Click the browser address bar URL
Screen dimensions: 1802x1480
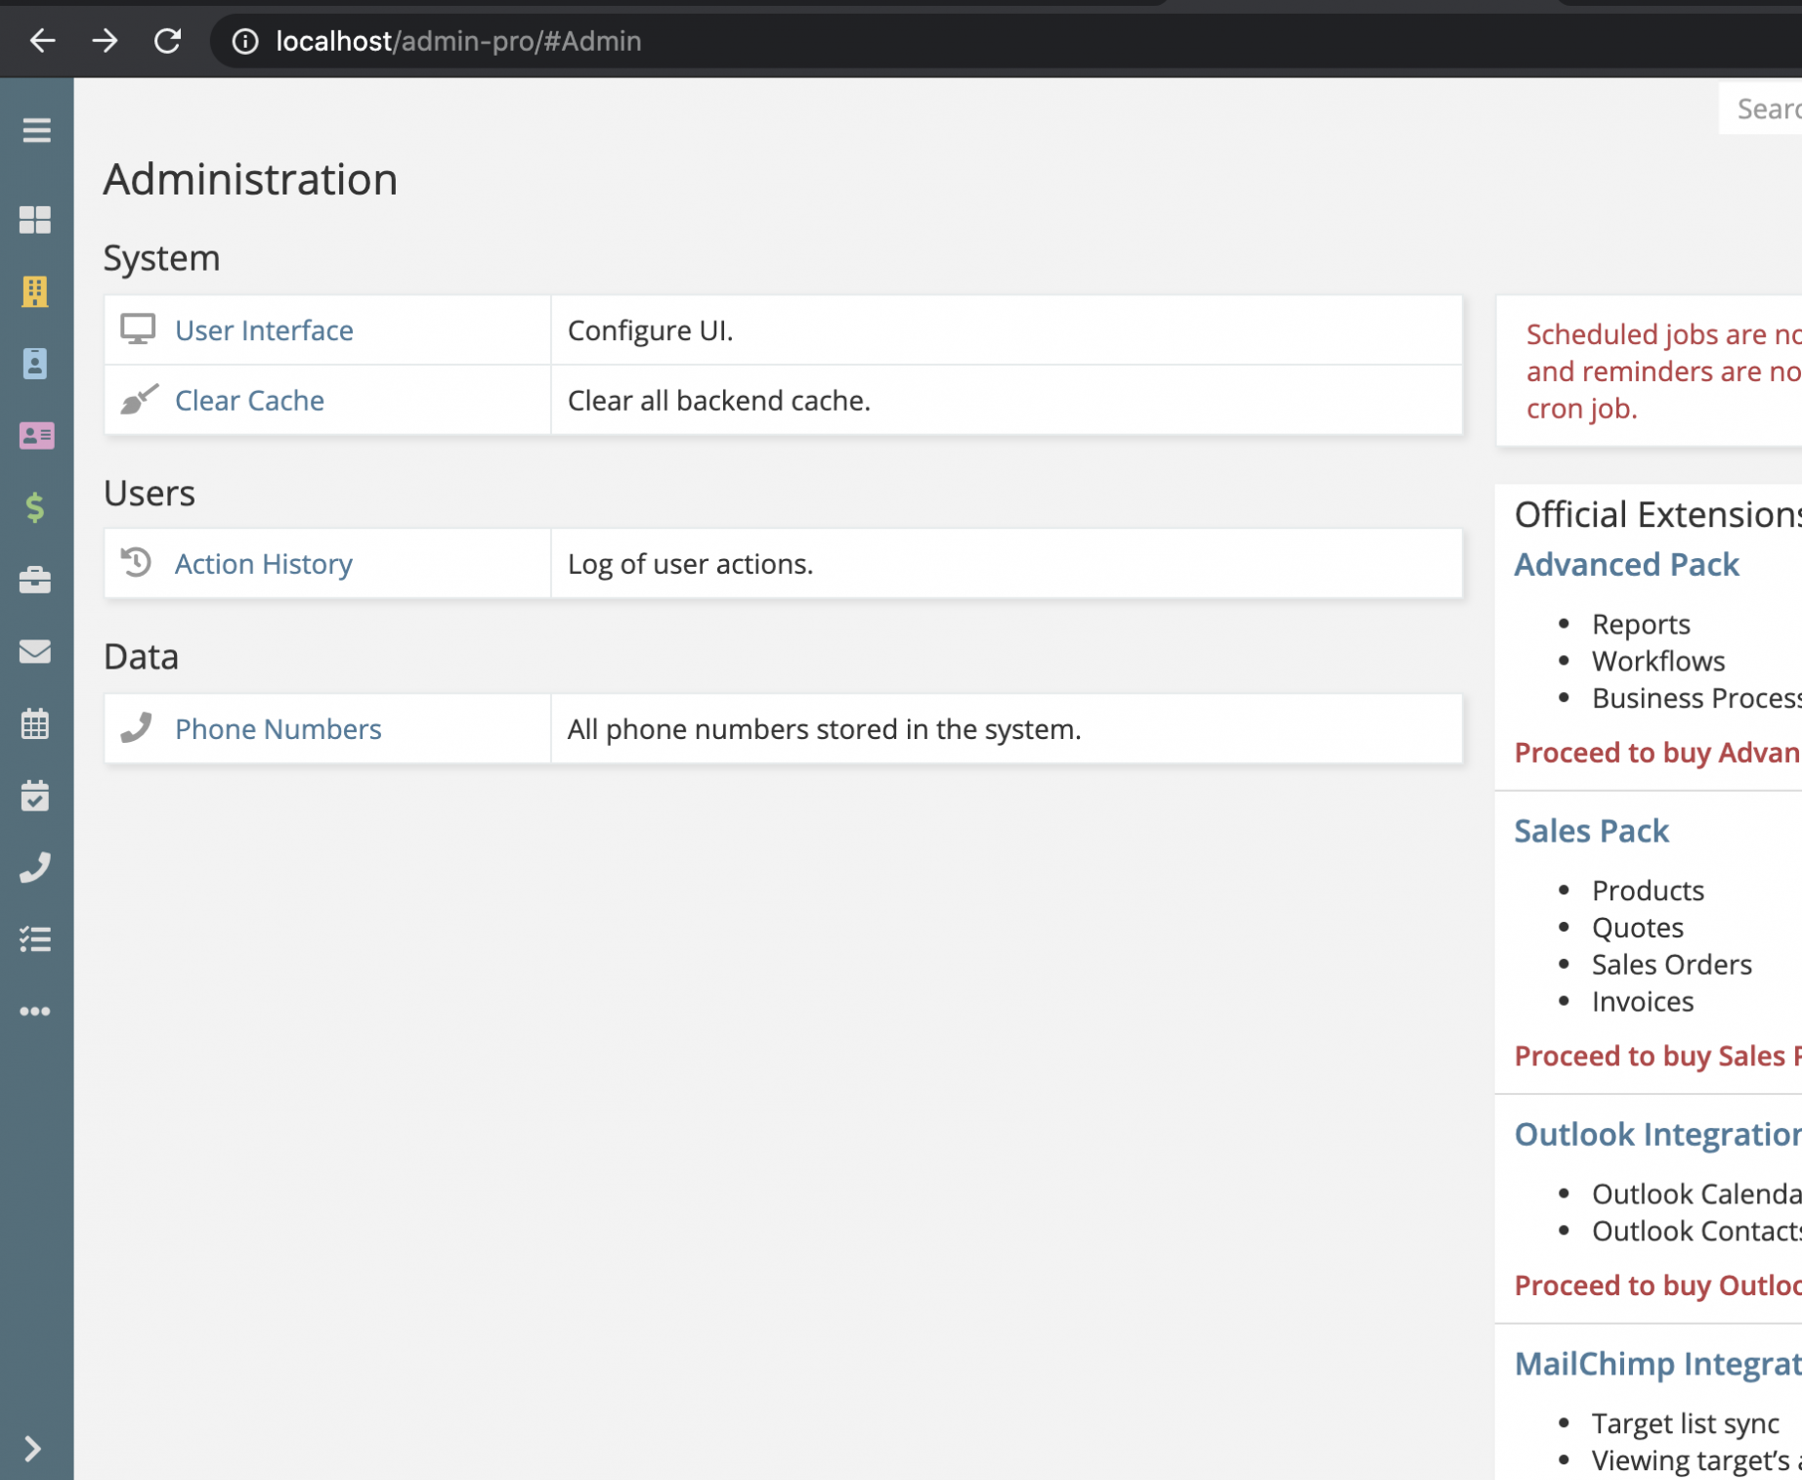[458, 41]
